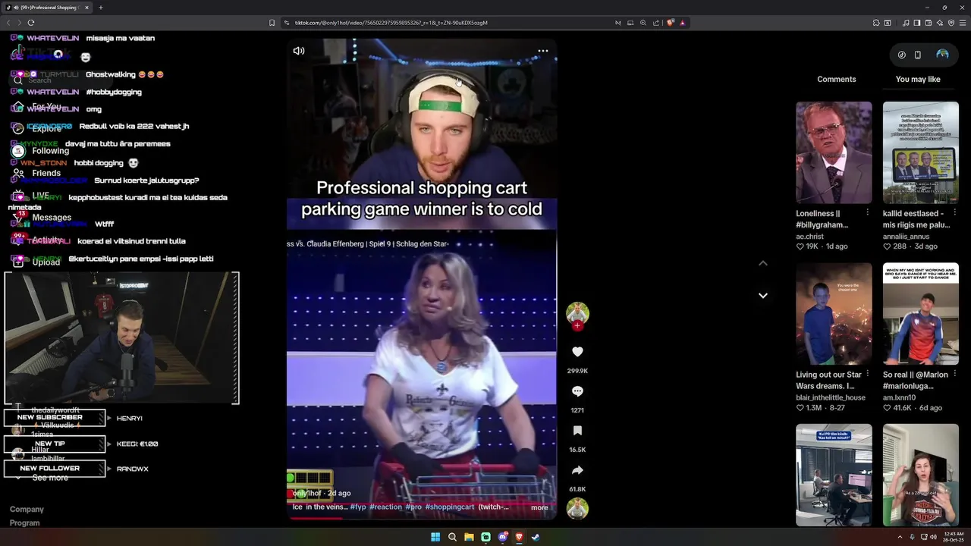Image resolution: width=971 pixels, height=546 pixels.
Task: Show hidden system tray icons
Action: pos(901,537)
